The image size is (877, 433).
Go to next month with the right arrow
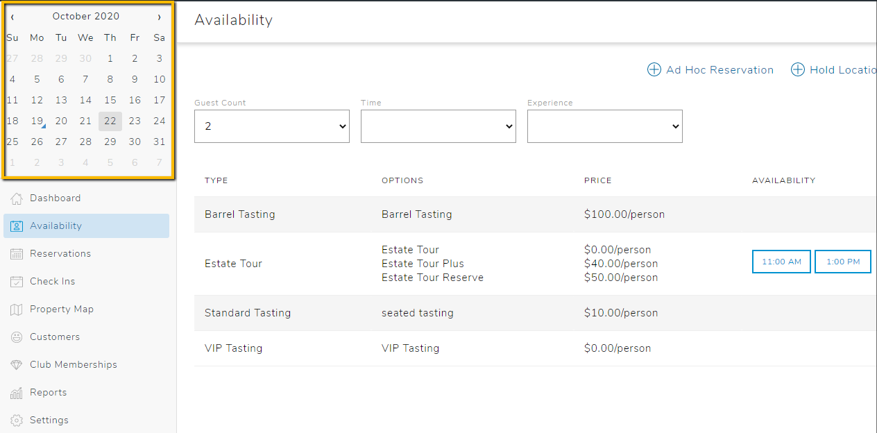pos(160,15)
